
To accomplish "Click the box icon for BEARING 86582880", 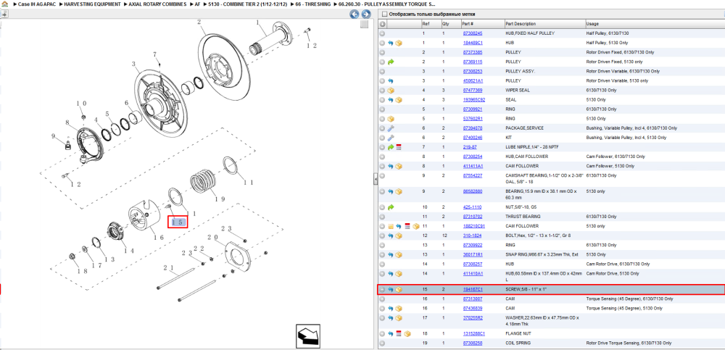I will [399, 191].
